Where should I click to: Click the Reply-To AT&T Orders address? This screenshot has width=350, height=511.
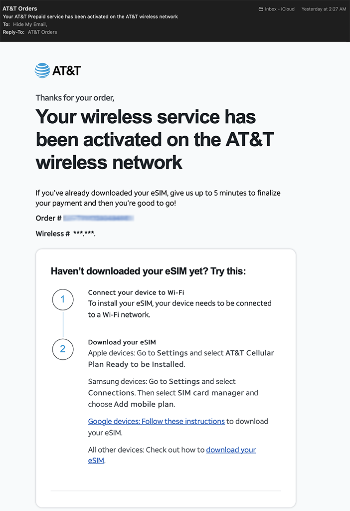(x=42, y=32)
